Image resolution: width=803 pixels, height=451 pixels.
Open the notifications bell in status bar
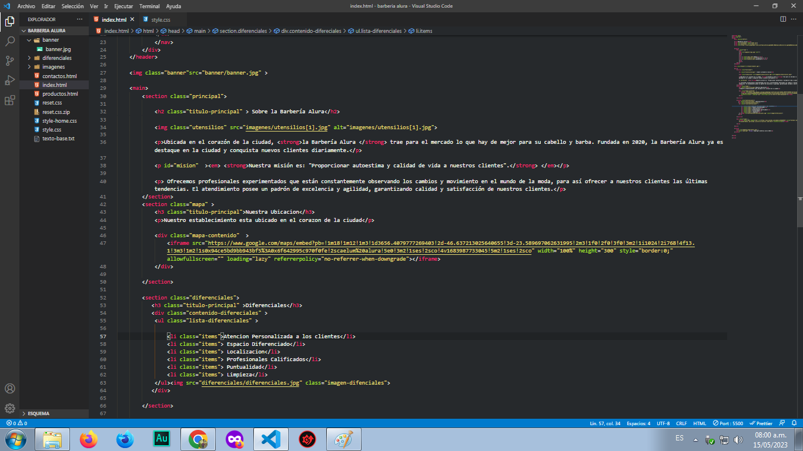pos(795,423)
